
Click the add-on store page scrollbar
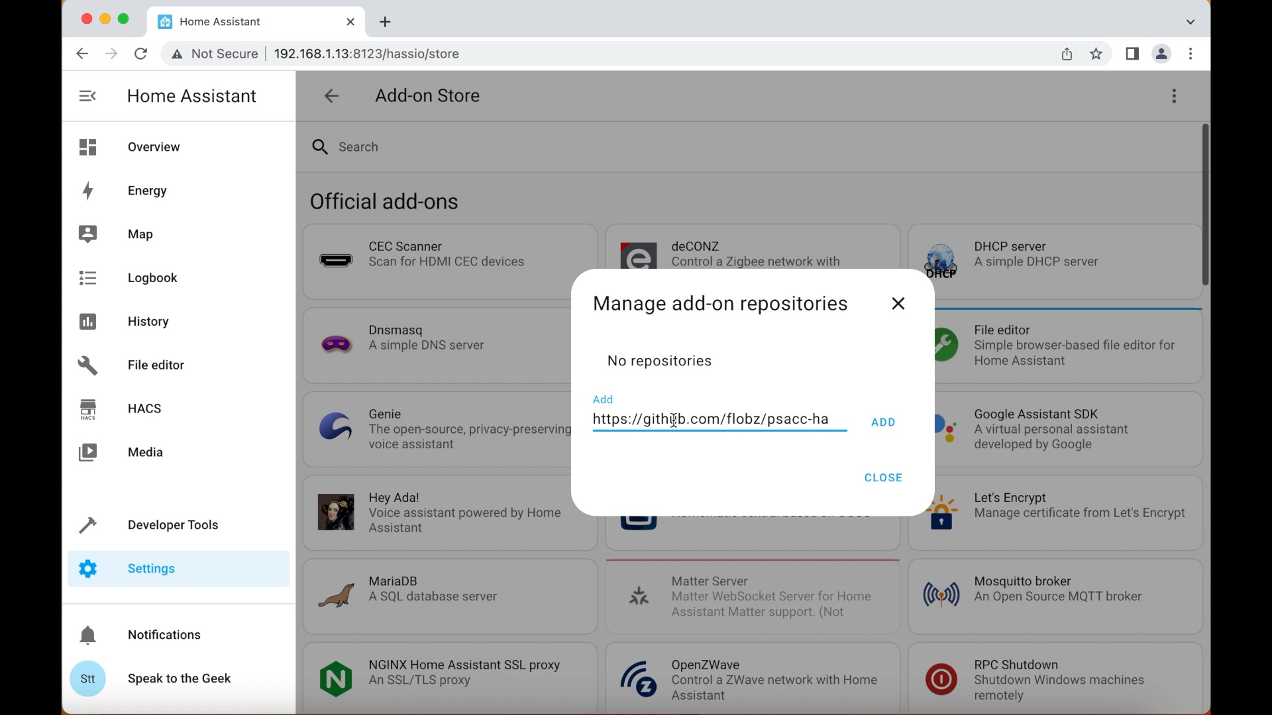coord(1204,205)
